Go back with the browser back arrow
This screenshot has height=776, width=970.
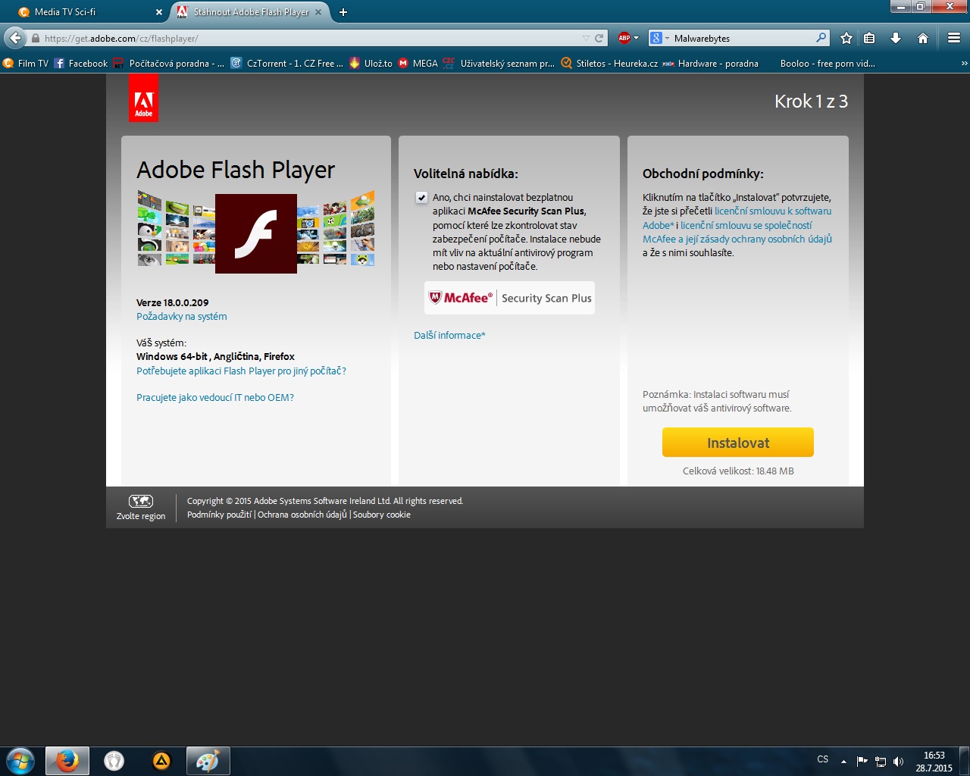pos(15,38)
